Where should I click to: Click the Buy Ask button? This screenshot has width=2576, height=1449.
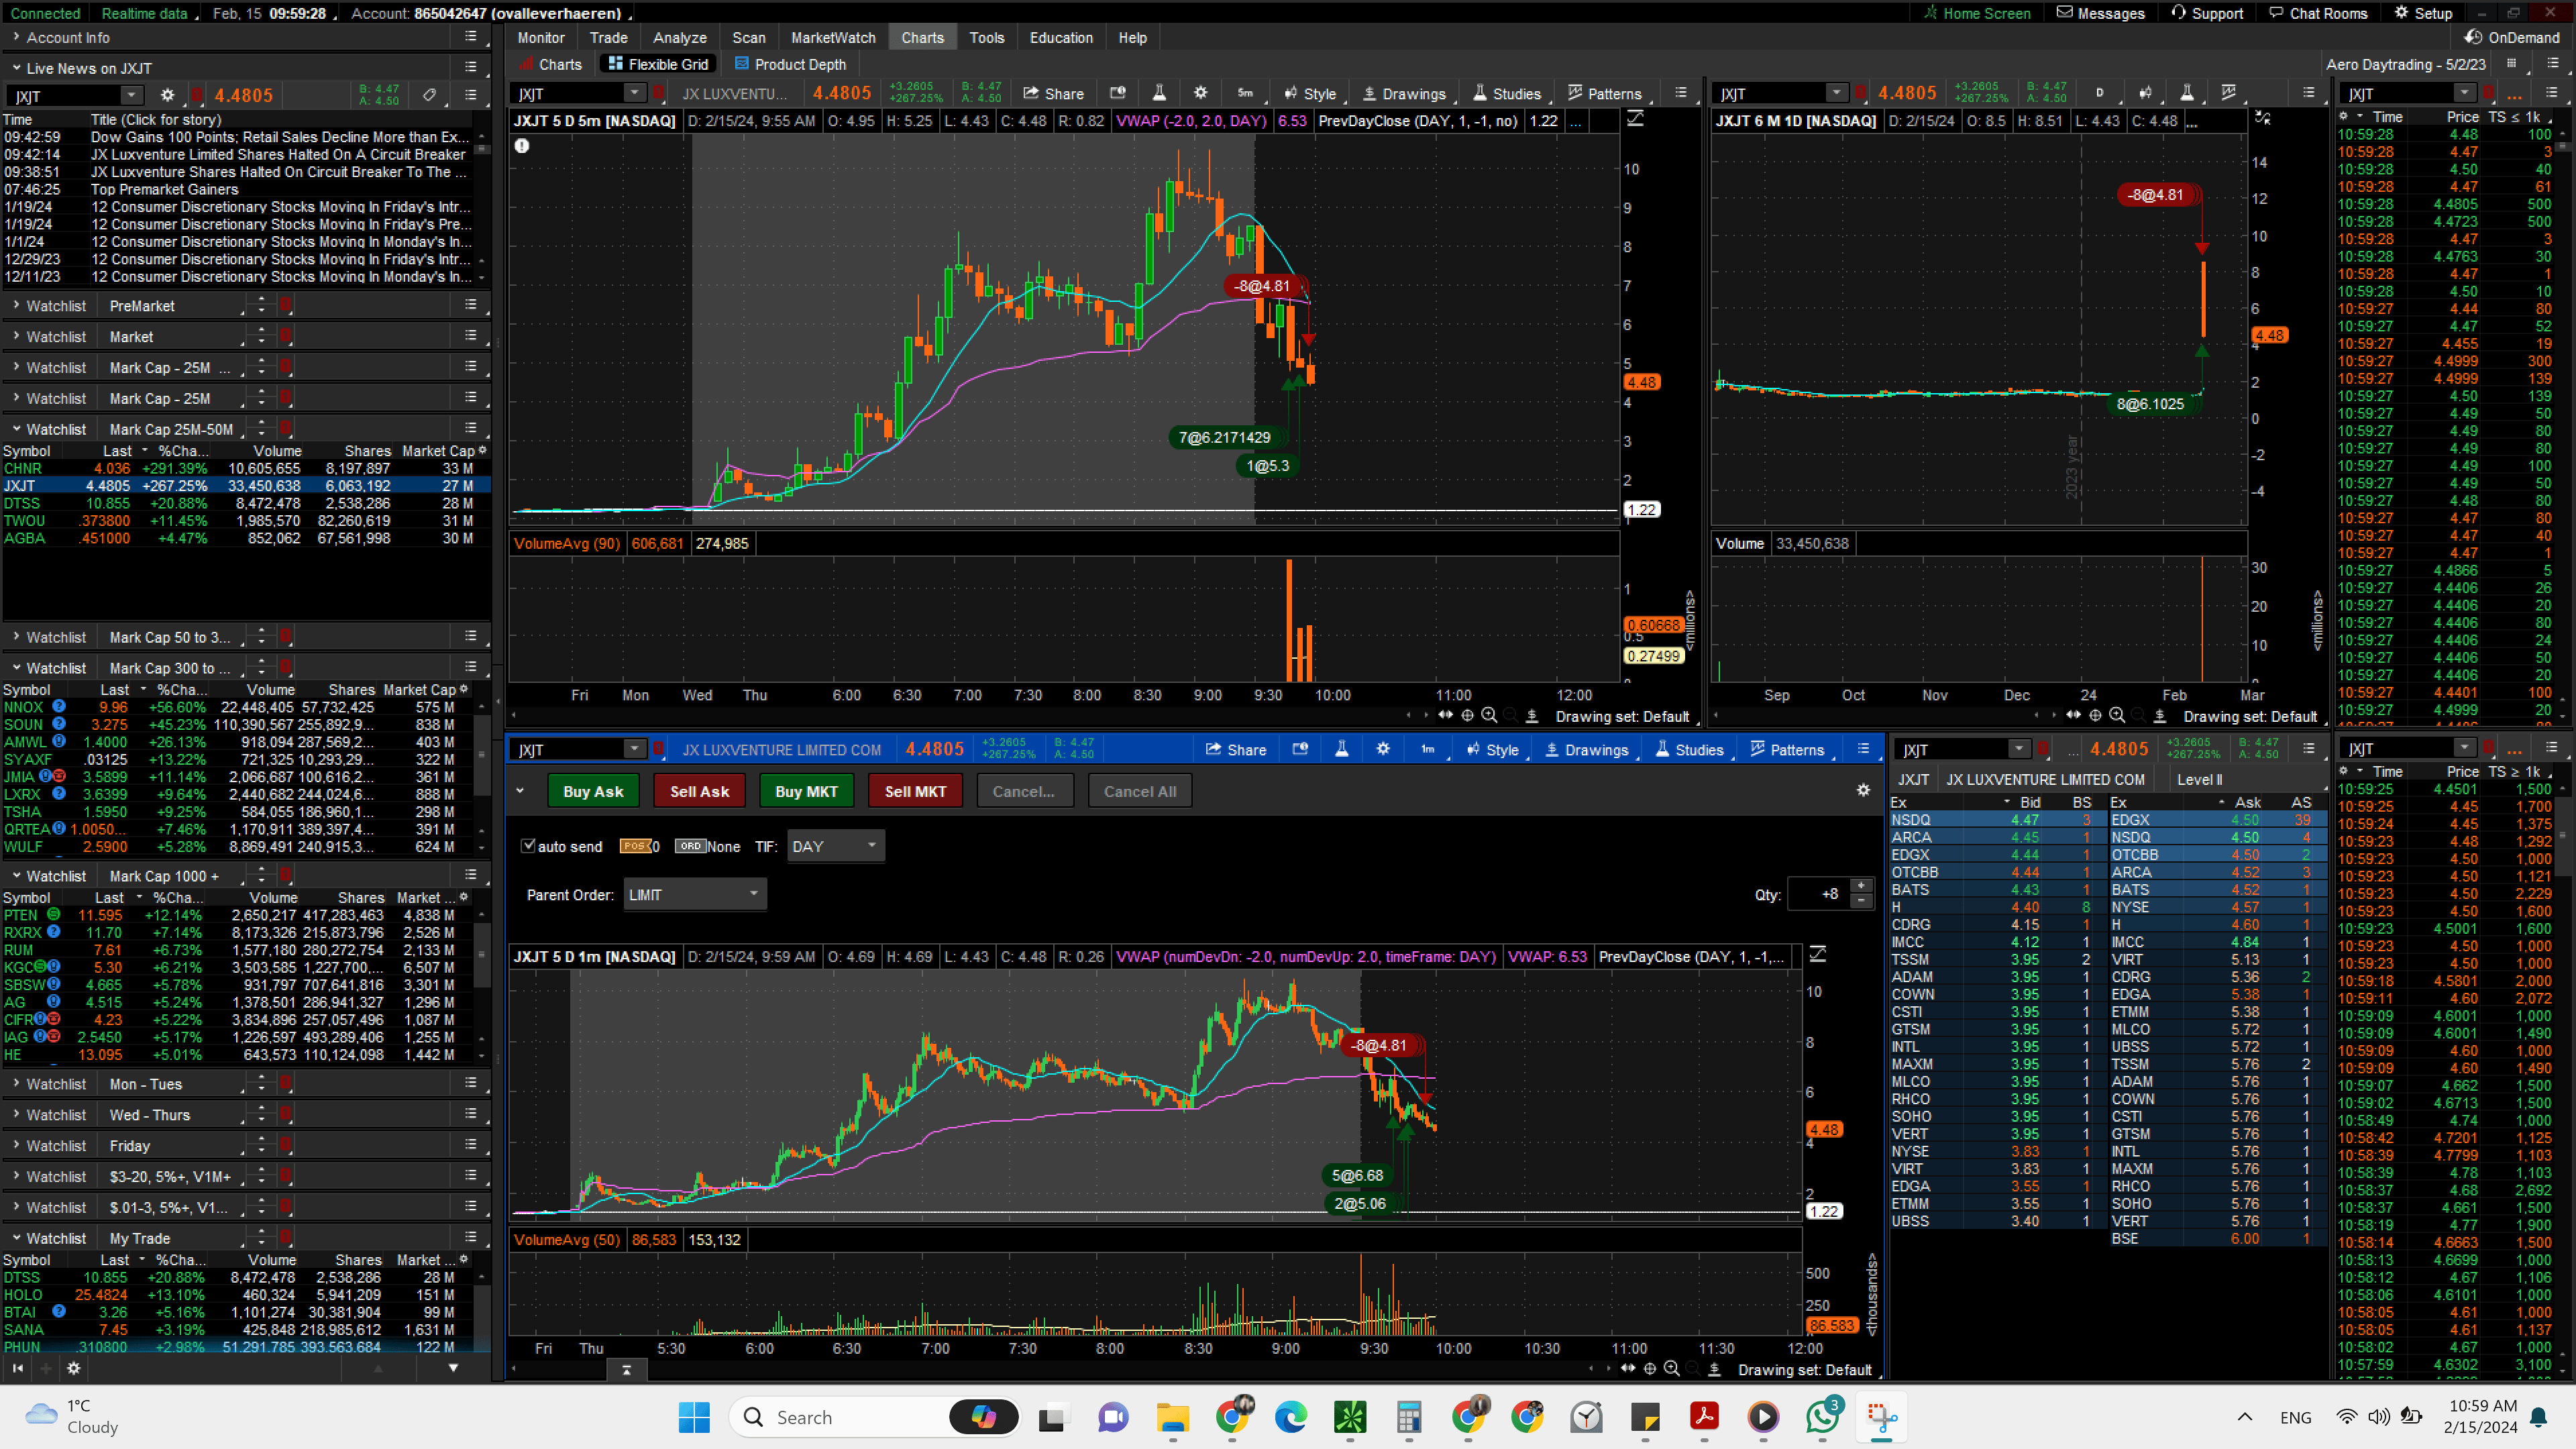tap(593, 791)
